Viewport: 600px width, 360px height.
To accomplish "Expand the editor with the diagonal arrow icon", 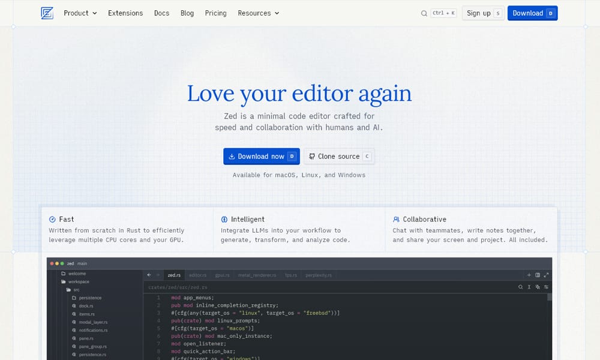I will coord(547,275).
